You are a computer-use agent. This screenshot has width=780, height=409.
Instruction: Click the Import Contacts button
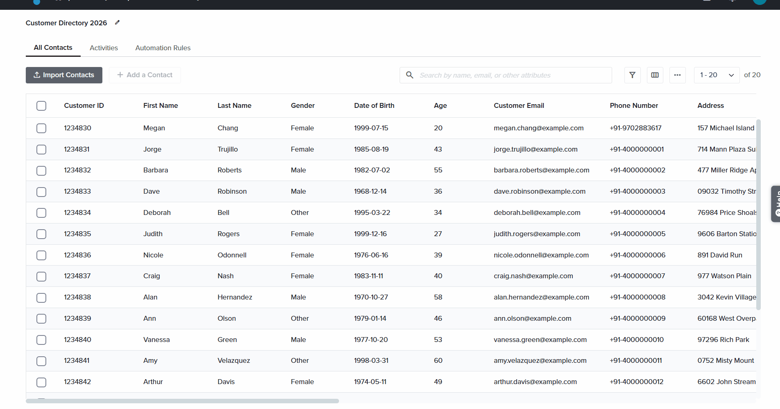(64, 75)
